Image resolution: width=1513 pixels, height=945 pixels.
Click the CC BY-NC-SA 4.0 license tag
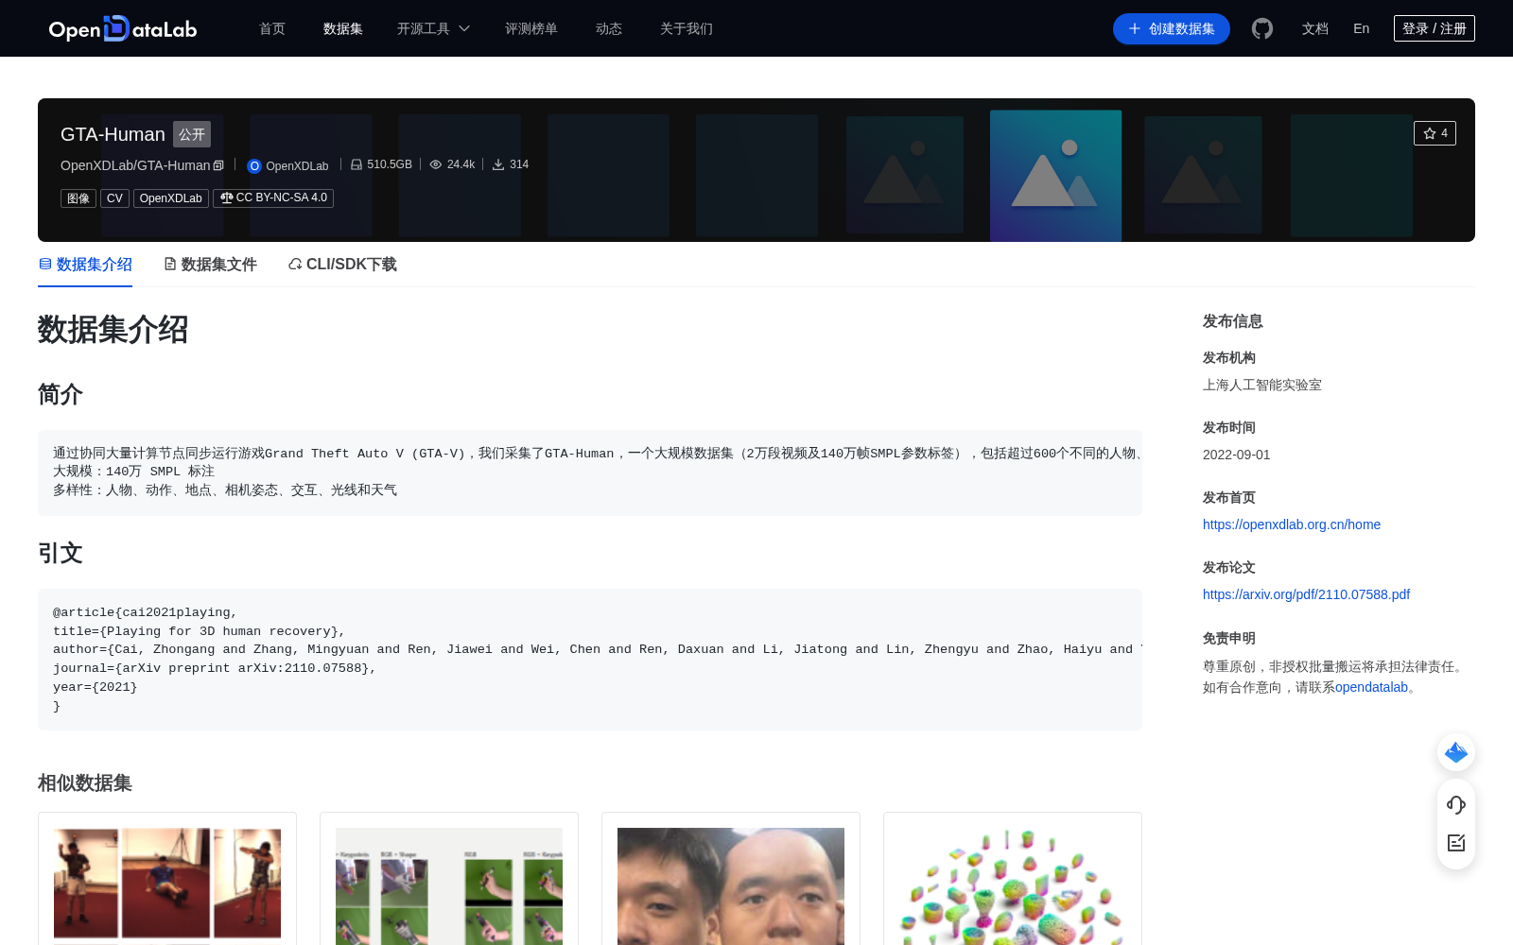[273, 198]
